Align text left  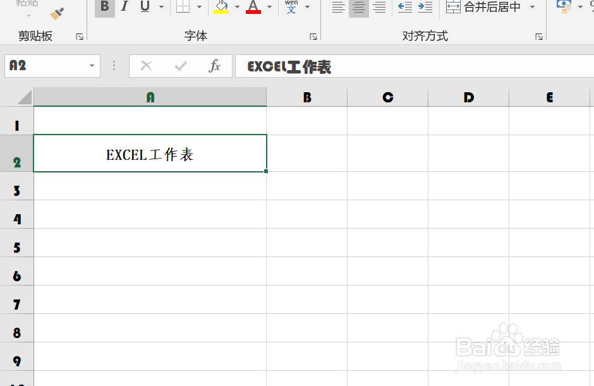click(338, 8)
